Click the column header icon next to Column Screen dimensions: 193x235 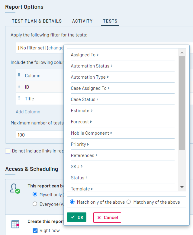[19, 75]
